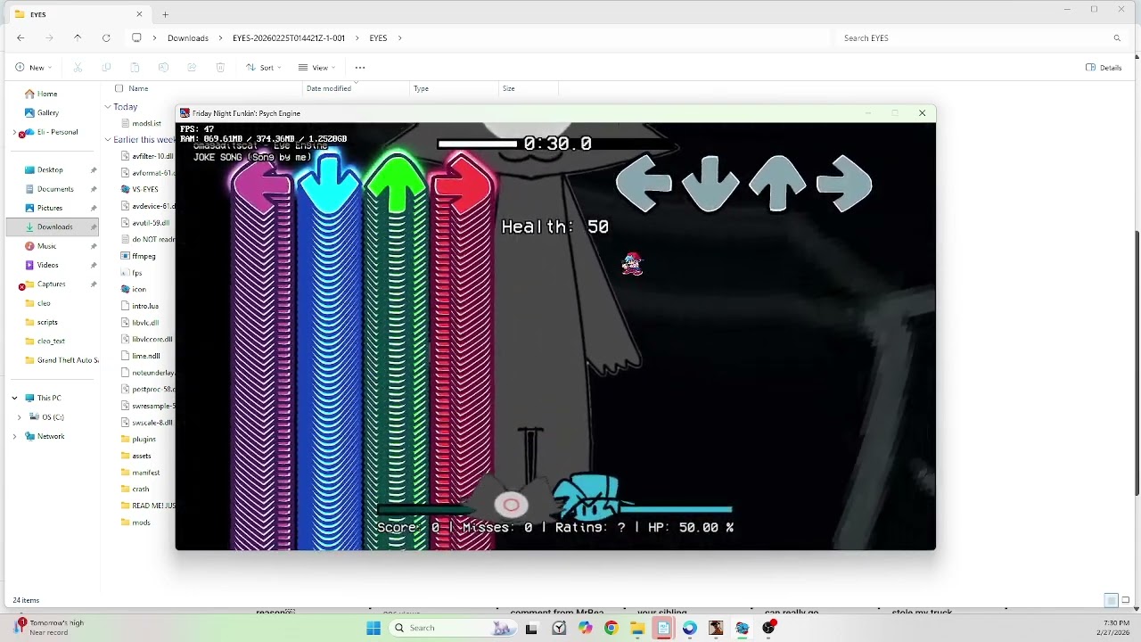Add a new File Explorer tab

click(165, 14)
